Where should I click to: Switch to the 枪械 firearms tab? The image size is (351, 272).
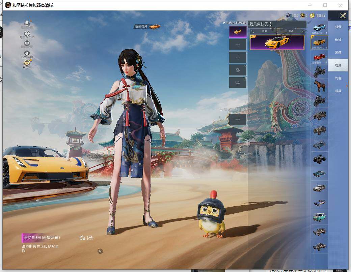click(338, 40)
